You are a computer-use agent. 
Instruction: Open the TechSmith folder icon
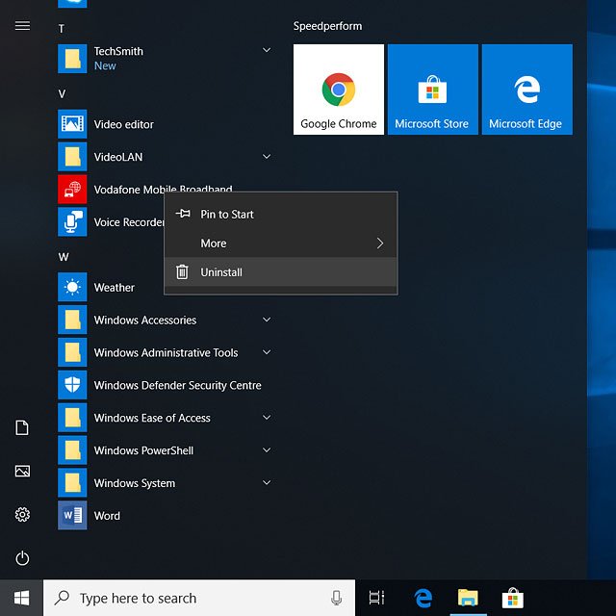(72, 59)
